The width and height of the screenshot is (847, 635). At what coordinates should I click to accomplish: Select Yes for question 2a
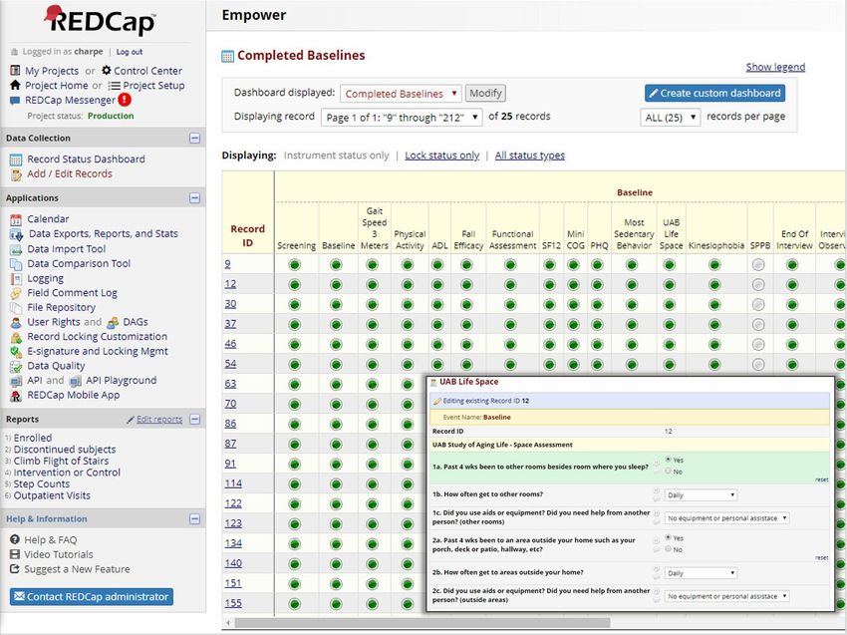click(x=669, y=537)
